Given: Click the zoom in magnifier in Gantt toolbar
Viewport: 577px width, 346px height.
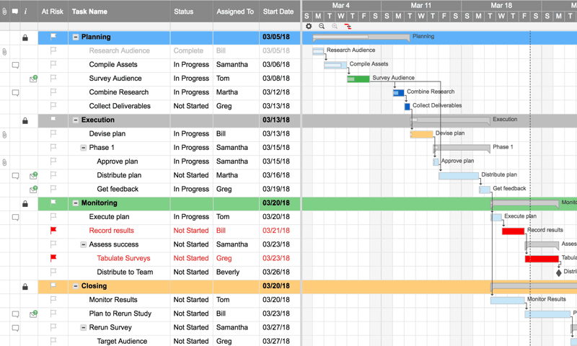Looking at the screenshot, I should point(335,26).
